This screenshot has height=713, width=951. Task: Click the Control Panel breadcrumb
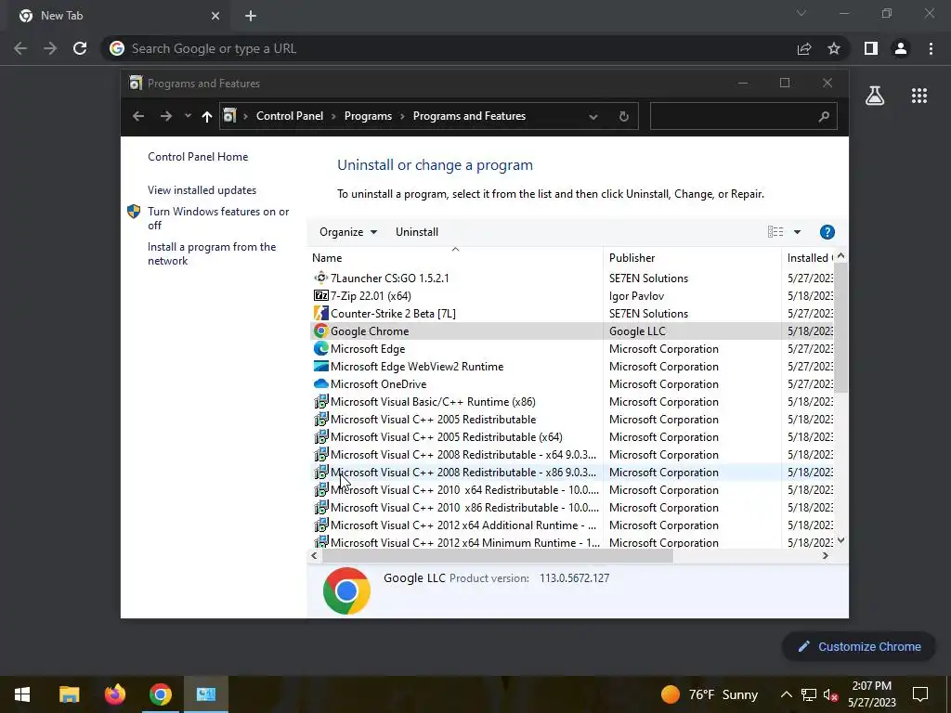[290, 116]
